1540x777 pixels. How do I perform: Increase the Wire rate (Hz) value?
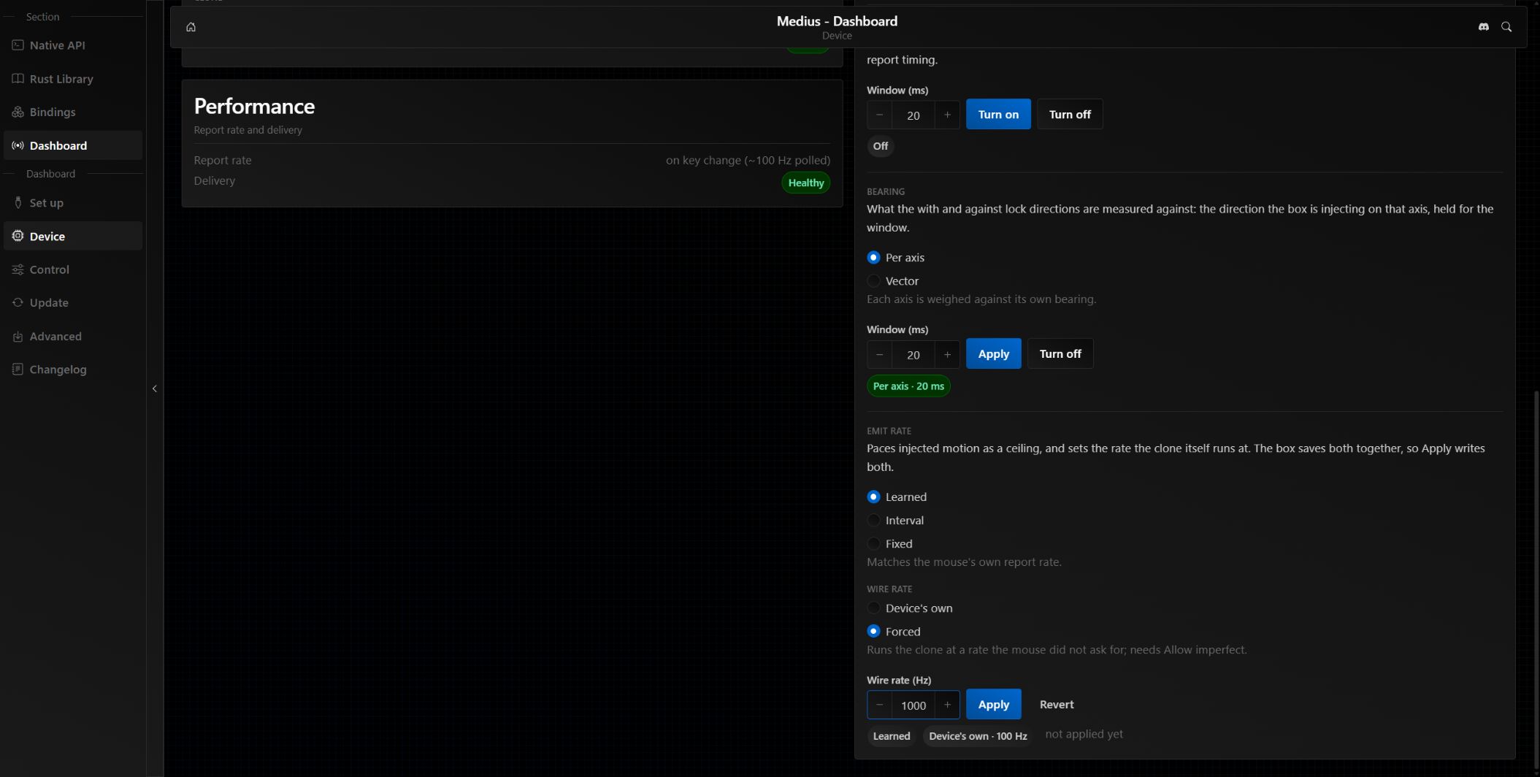(947, 705)
